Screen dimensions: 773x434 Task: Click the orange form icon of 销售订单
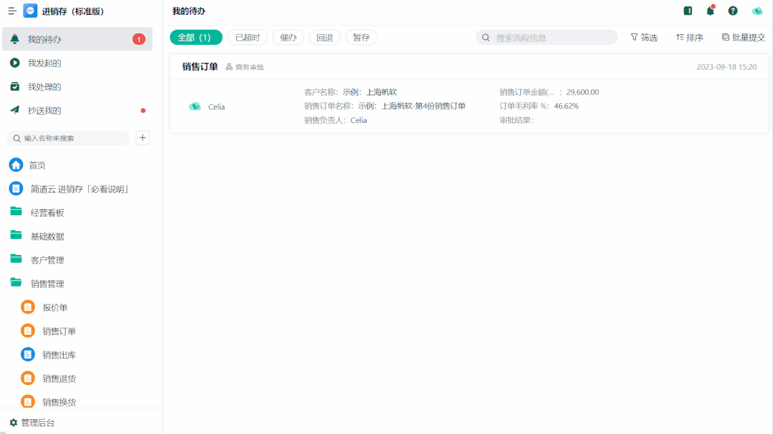tap(28, 331)
